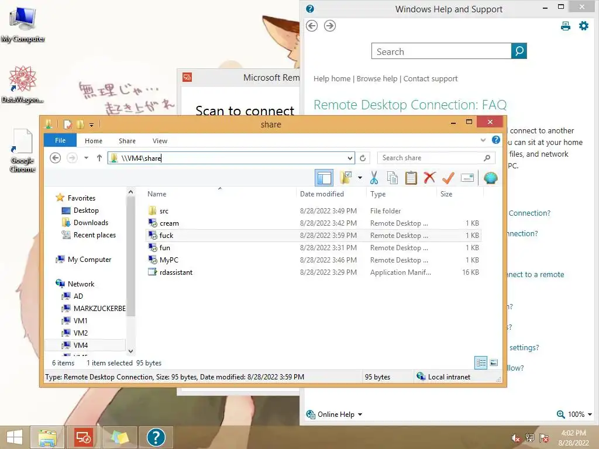Open Recent places in navigation pane
This screenshot has height=449, width=599.
coord(94,235)
